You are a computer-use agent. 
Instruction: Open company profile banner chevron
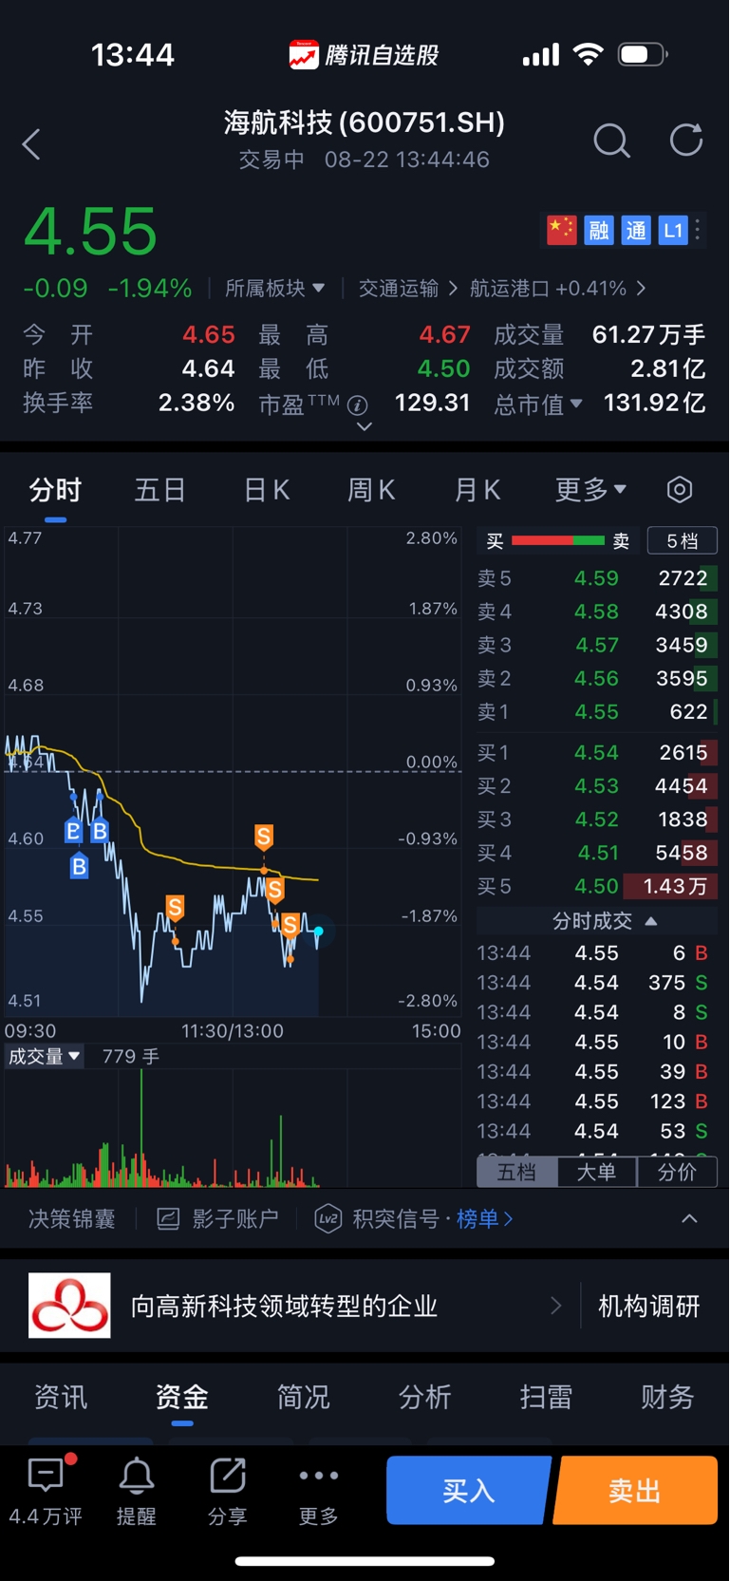[x=556, y=1306]
